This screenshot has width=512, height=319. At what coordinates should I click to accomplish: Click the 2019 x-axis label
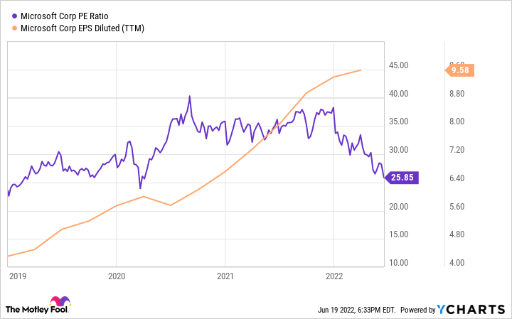tap(18, 276)
